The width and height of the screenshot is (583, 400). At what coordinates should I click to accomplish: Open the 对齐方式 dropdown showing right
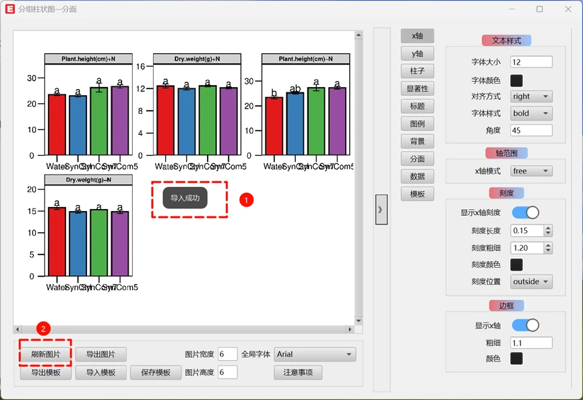point(531,96)
